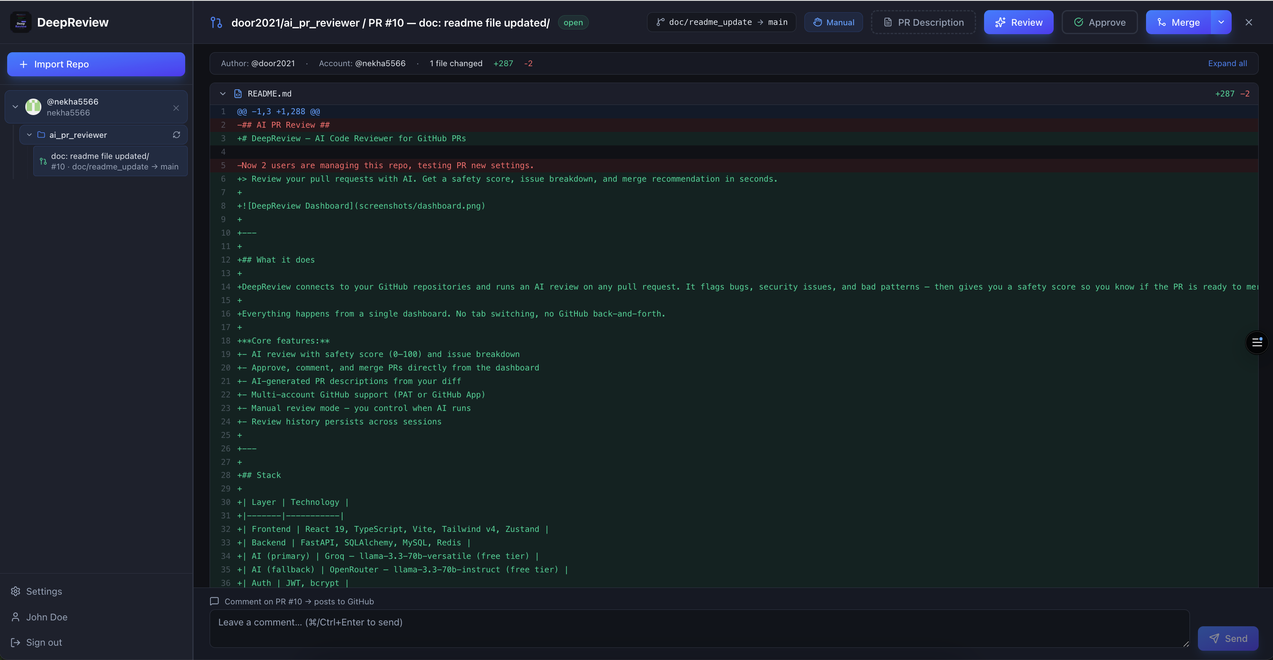Click line Frontend | React 19, TypeScript
The width and height of the screenshot is (1273, 660).
tap(734, 529)
